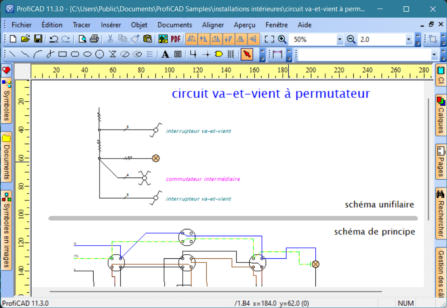Paste from the clipboard
447x308 pixels.
(147, 39)
